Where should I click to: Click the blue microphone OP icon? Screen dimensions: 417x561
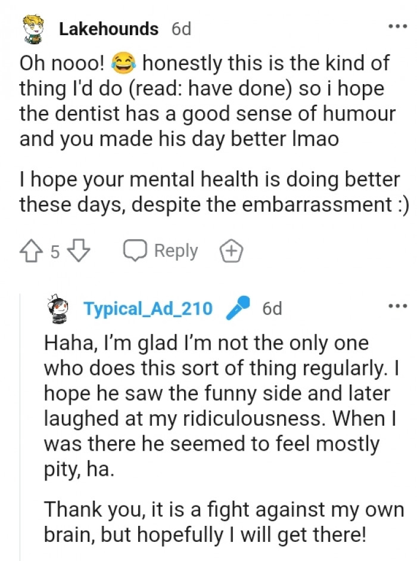pyautogui.click(x=235, y=308)
